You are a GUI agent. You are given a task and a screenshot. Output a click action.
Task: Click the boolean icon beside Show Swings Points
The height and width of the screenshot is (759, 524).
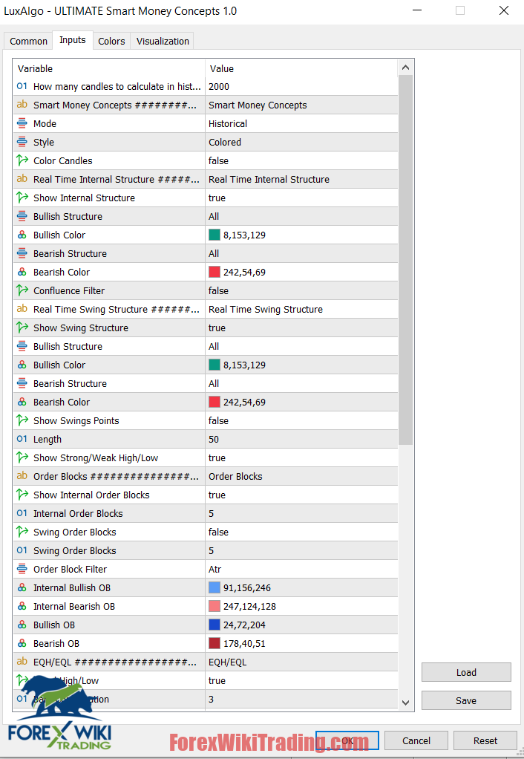coord(22,420)
